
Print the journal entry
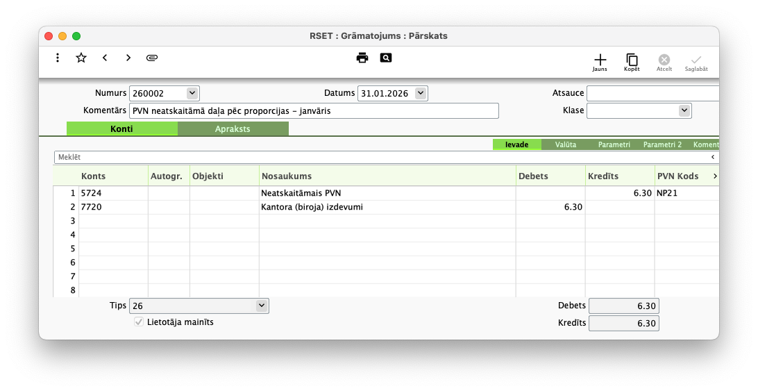pos(362,58)
